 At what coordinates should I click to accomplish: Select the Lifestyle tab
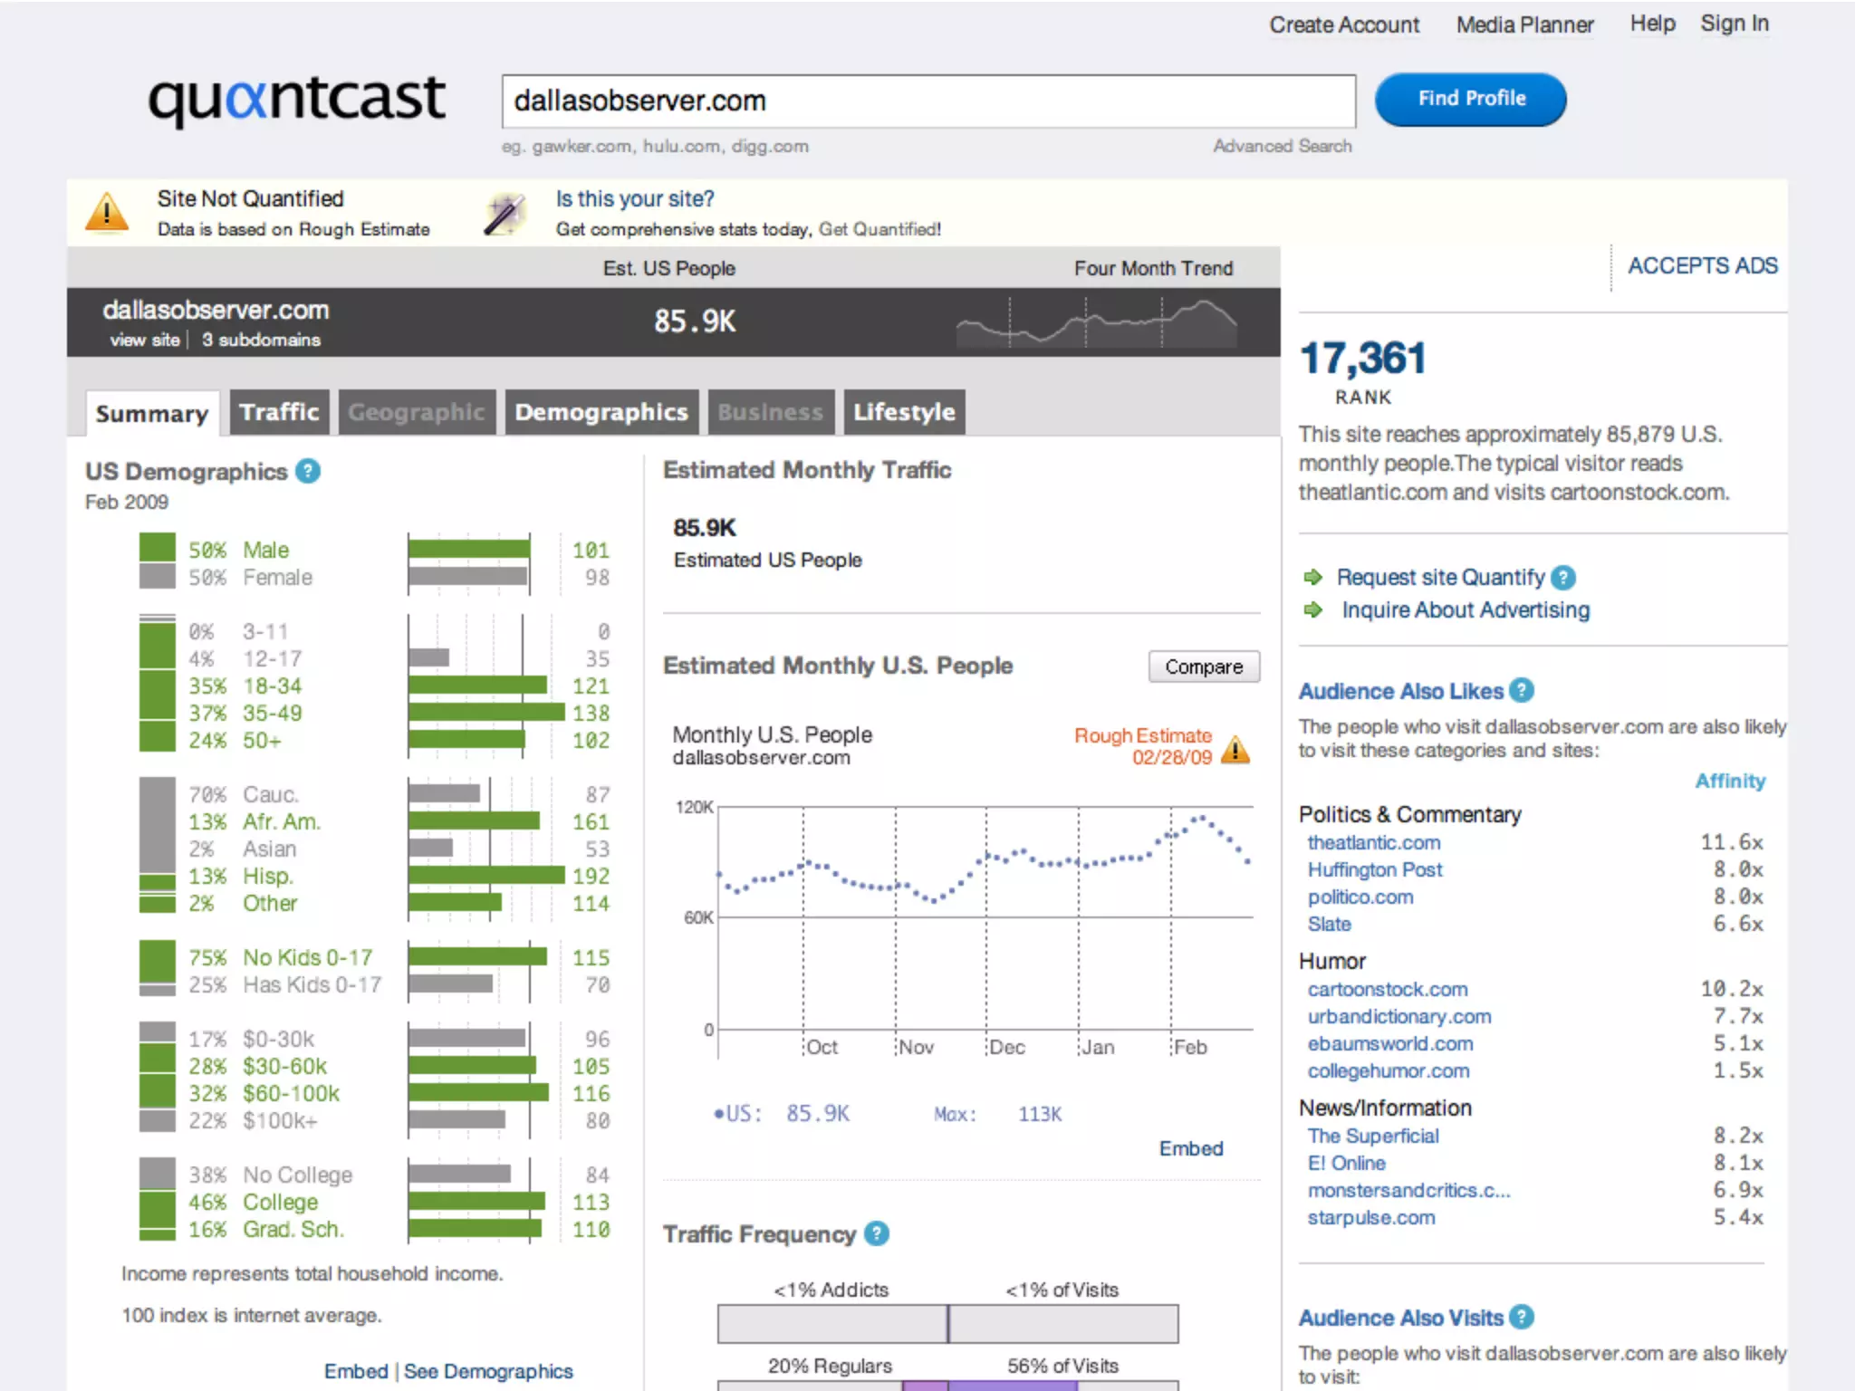tap(904, 413)
